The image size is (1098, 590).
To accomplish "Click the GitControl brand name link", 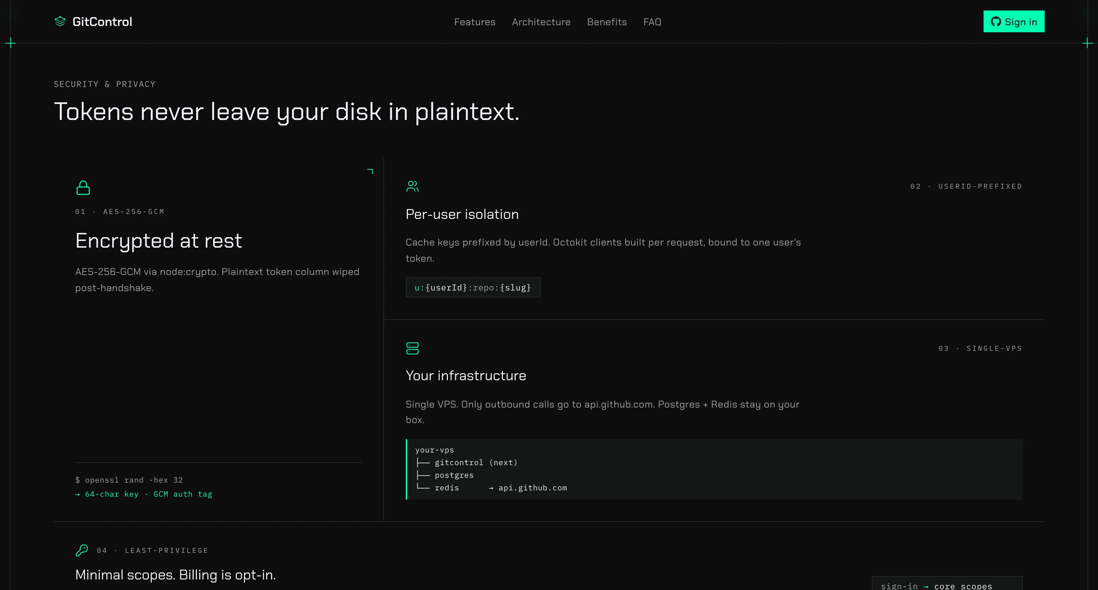I will point(102,21).
